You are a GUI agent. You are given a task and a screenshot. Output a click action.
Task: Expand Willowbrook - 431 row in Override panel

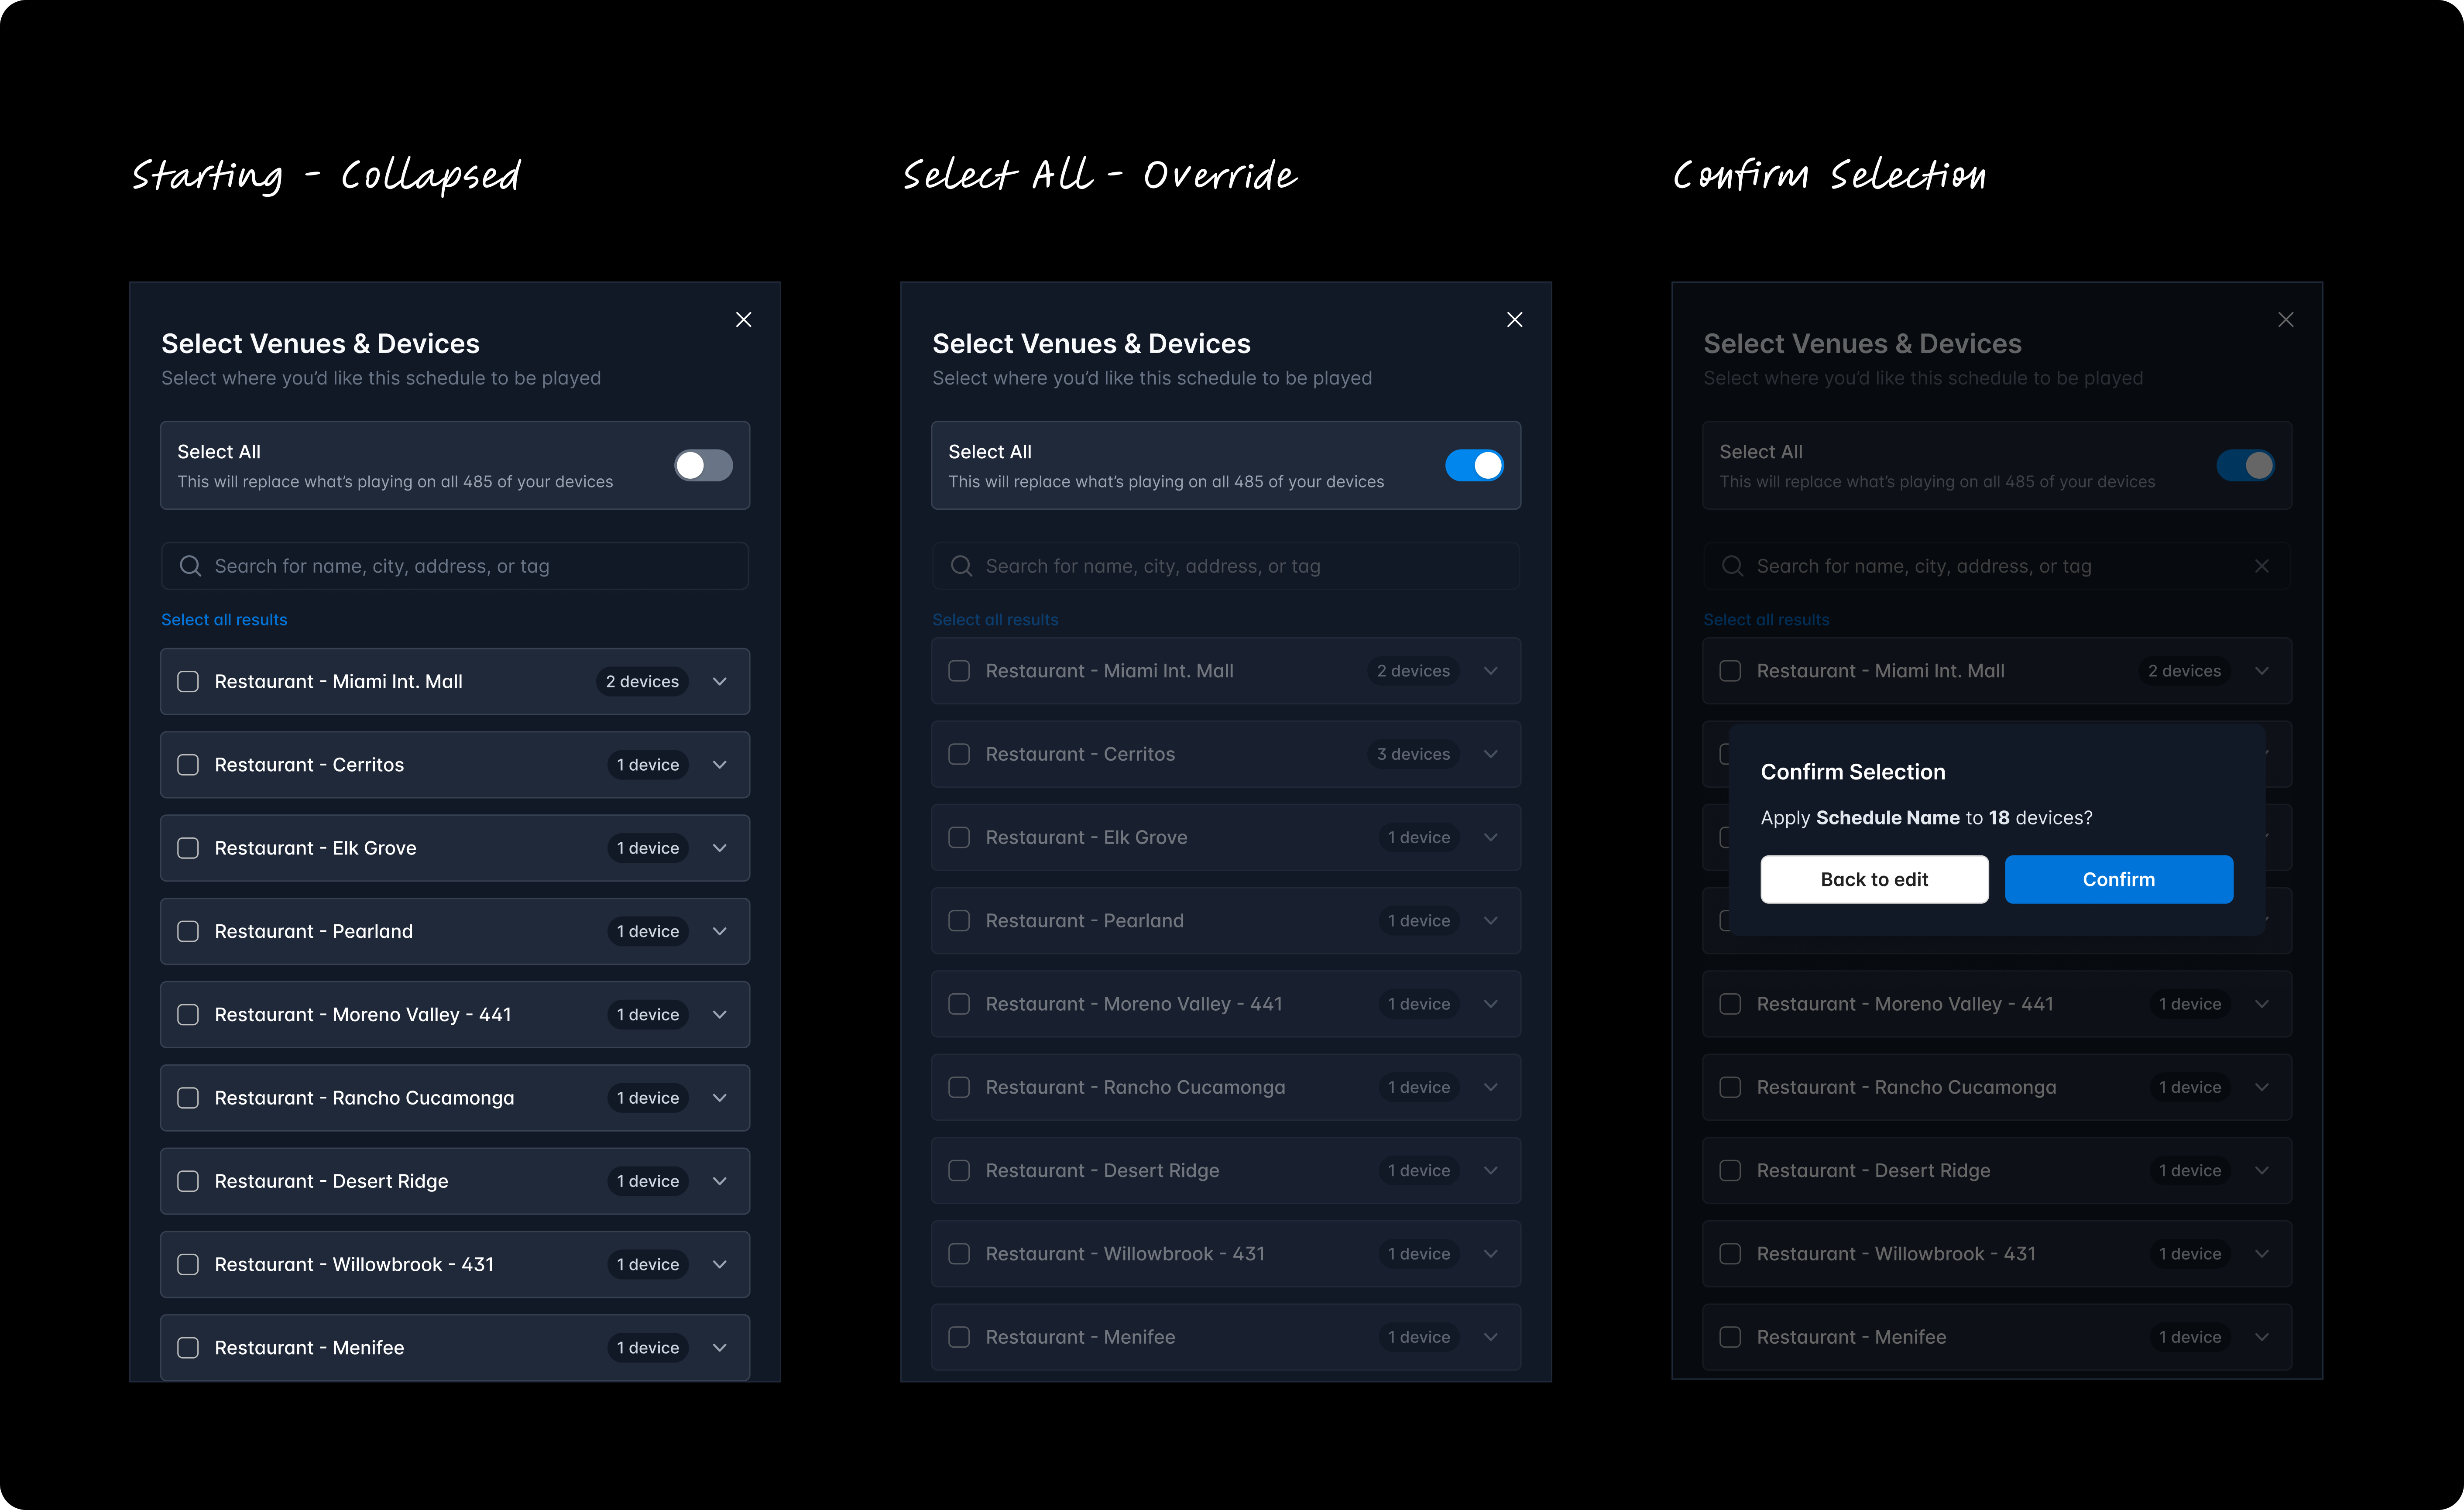(1491, 1254)
